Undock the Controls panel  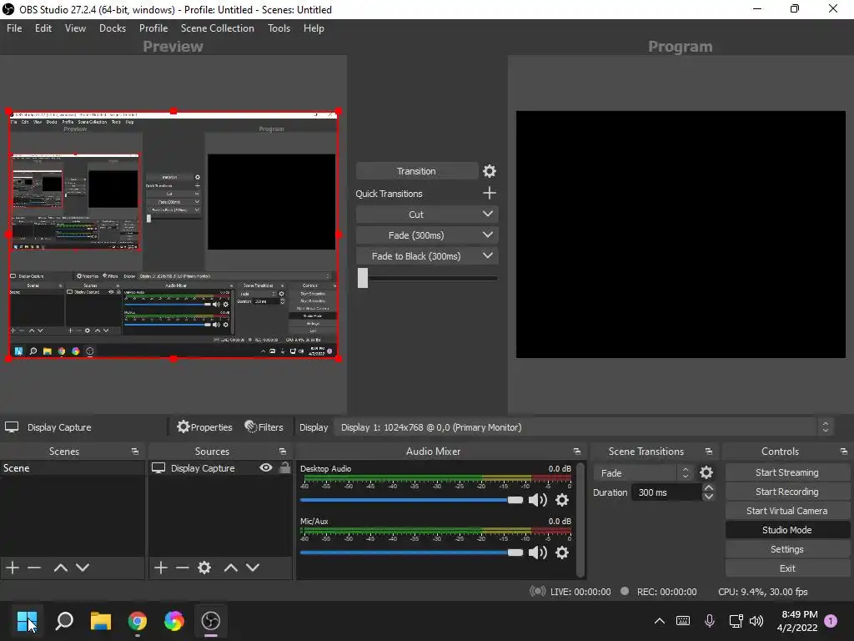click(x=844, y=452)
